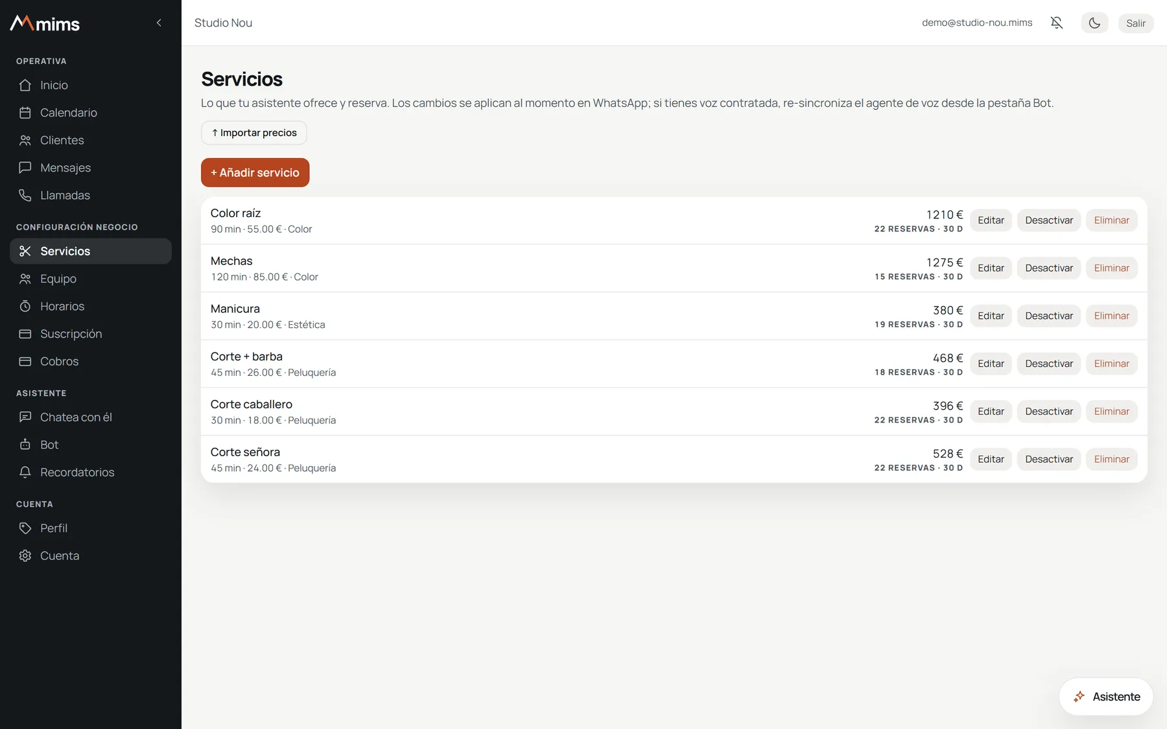Viewport: 1167px width, 729px height.
Task: Click the Chatea con él message icon
Action: click(x=25, y=417)
